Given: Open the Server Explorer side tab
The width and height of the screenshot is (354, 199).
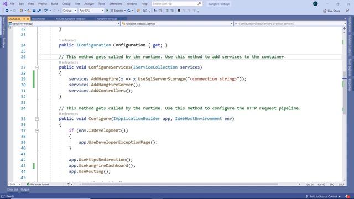Looking at the screenshot, I should pyautogui.click(x=3, y=26).
